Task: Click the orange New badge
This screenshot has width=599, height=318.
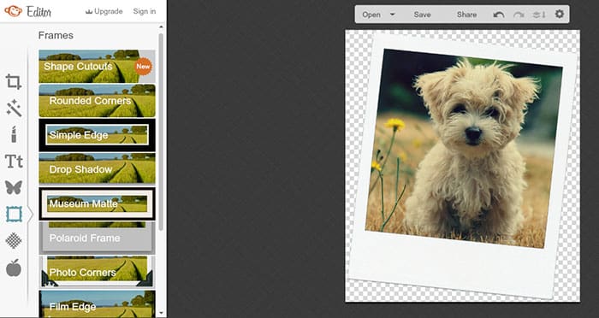Action: coord(143,67)
